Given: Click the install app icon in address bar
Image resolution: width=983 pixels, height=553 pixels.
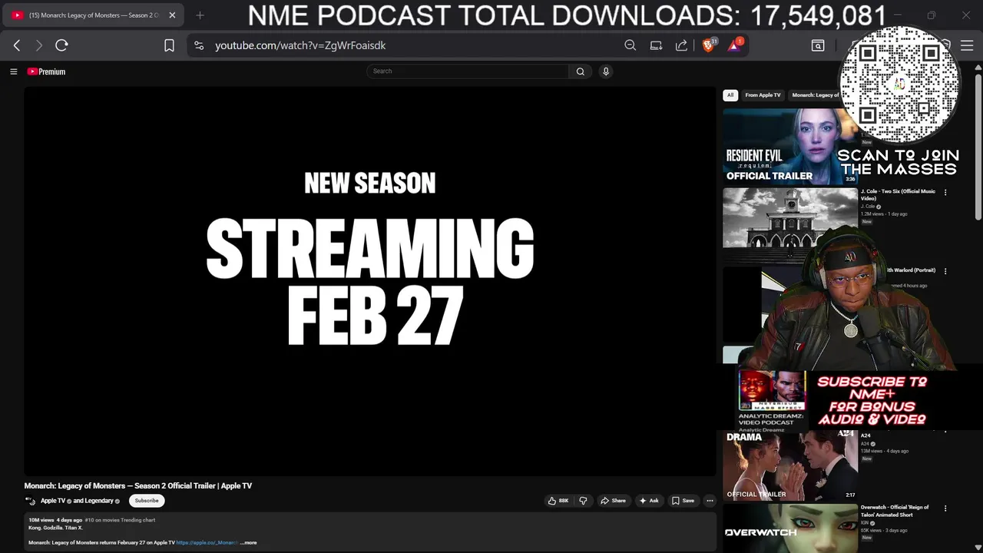Looking at the screenshot, I should 656,45.
